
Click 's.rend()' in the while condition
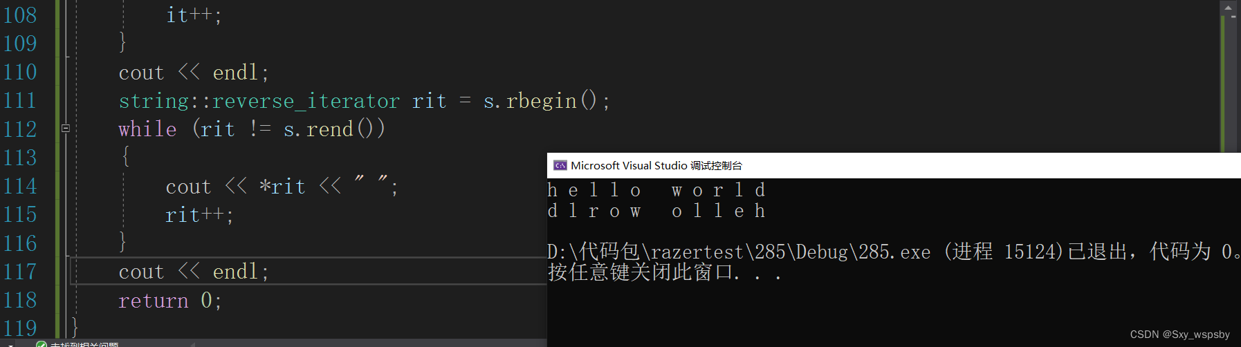[329, 129]
